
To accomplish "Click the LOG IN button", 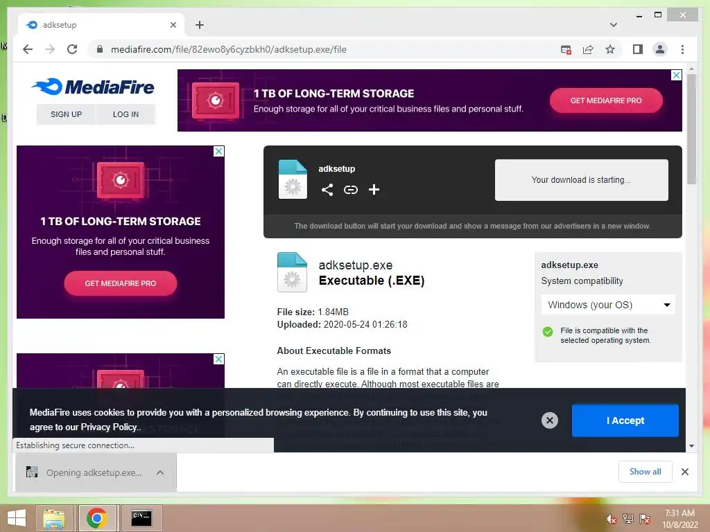I will pos(126,114).
